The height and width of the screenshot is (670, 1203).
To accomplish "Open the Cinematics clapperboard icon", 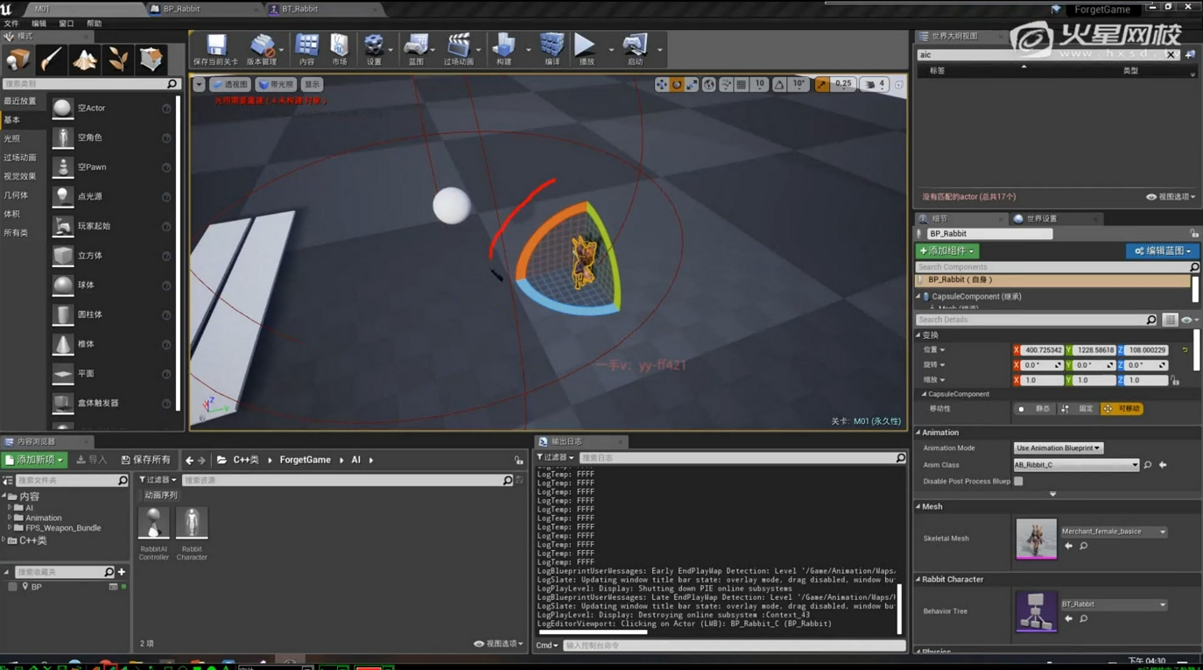I will coord(458,49).
